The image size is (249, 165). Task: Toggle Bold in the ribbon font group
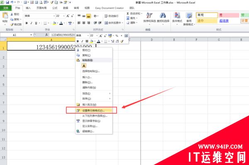[x=27, y=23]
